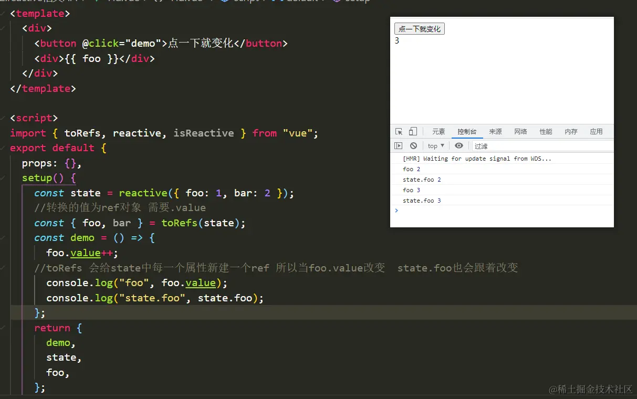This screenshot has width=637, height=399.
Task: Click the "vue" module string
Action: pos(298,133)
